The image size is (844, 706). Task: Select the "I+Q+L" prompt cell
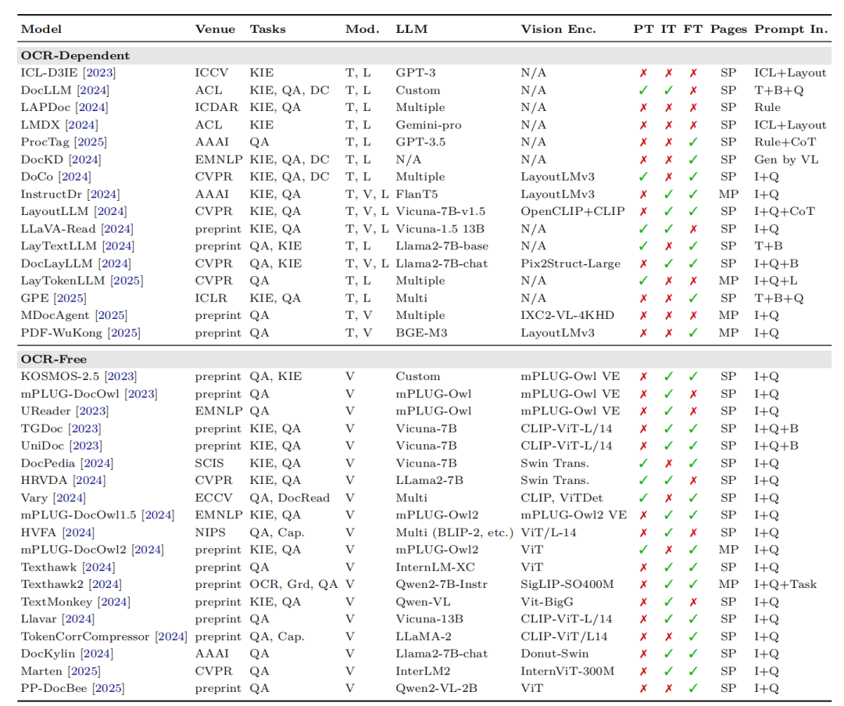click(776, 281)
